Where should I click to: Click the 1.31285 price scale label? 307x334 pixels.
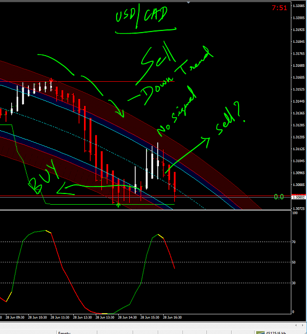click(298, 125)
